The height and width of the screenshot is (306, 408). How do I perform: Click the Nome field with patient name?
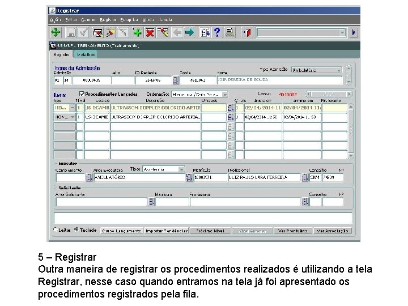(279, 80)
